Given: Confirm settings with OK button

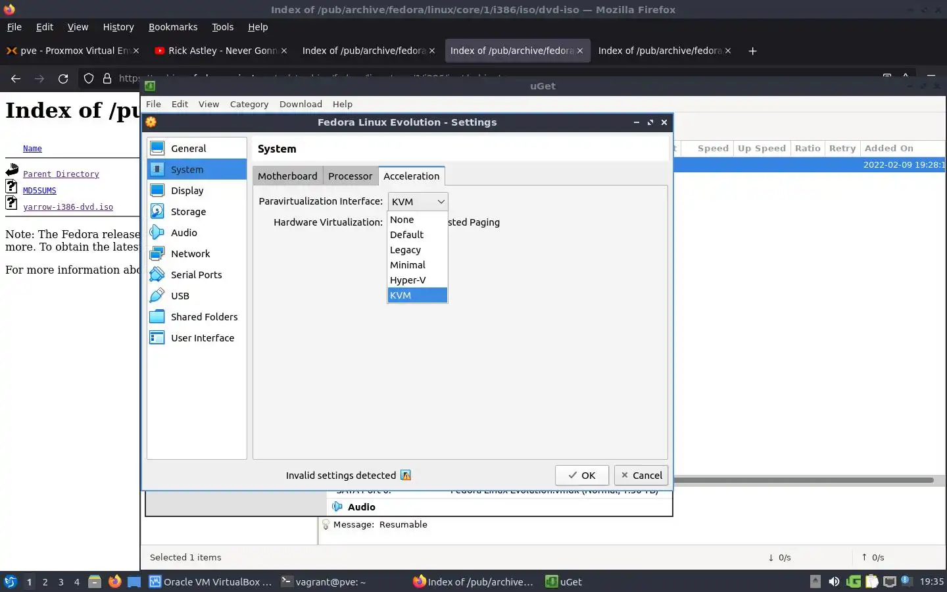Looking at the screenshot, I should coord(582,476).
